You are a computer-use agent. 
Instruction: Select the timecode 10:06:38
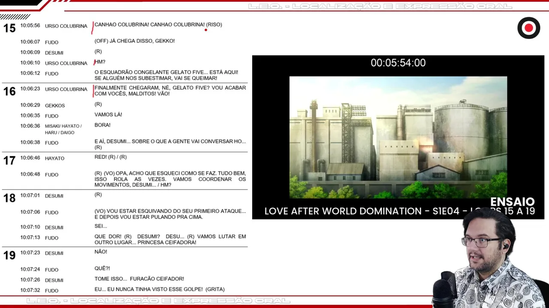tap(30, 142)
